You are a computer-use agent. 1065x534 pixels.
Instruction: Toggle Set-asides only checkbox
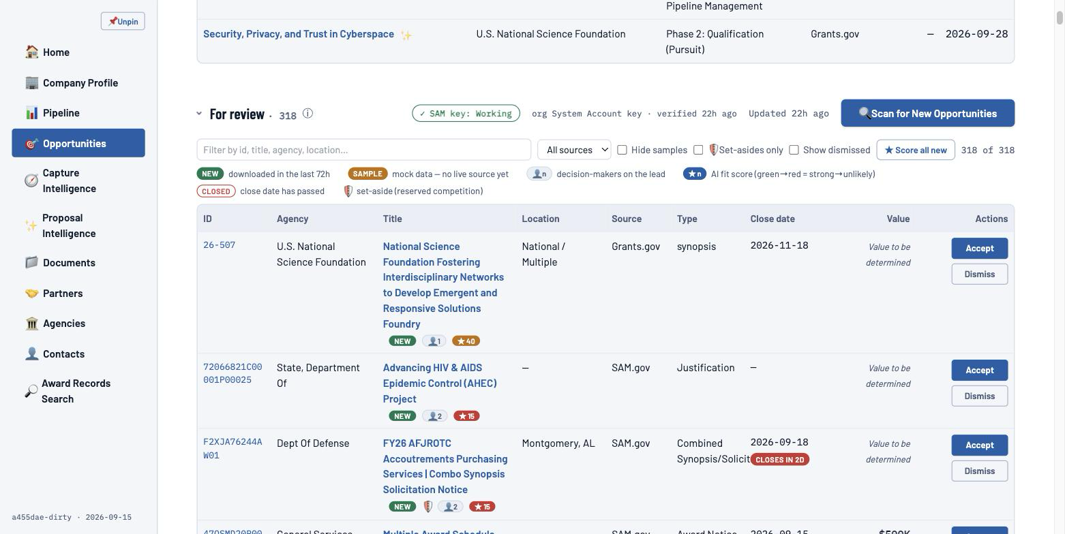tap(698, 150)
